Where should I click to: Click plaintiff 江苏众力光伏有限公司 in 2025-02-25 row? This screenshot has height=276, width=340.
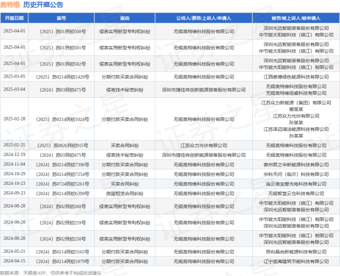tap(203, 145)
